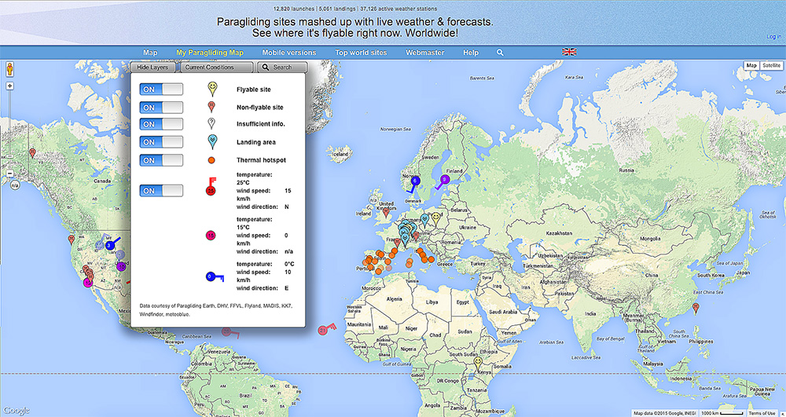This screenshot has width=786, height=417.
Task: Select the flyable smiley marker in Kenya
Action: coord(478,361)
